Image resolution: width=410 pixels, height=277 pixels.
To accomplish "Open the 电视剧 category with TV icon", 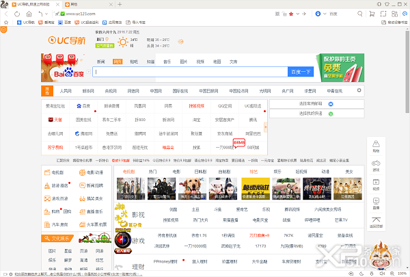I will [54, 172].
